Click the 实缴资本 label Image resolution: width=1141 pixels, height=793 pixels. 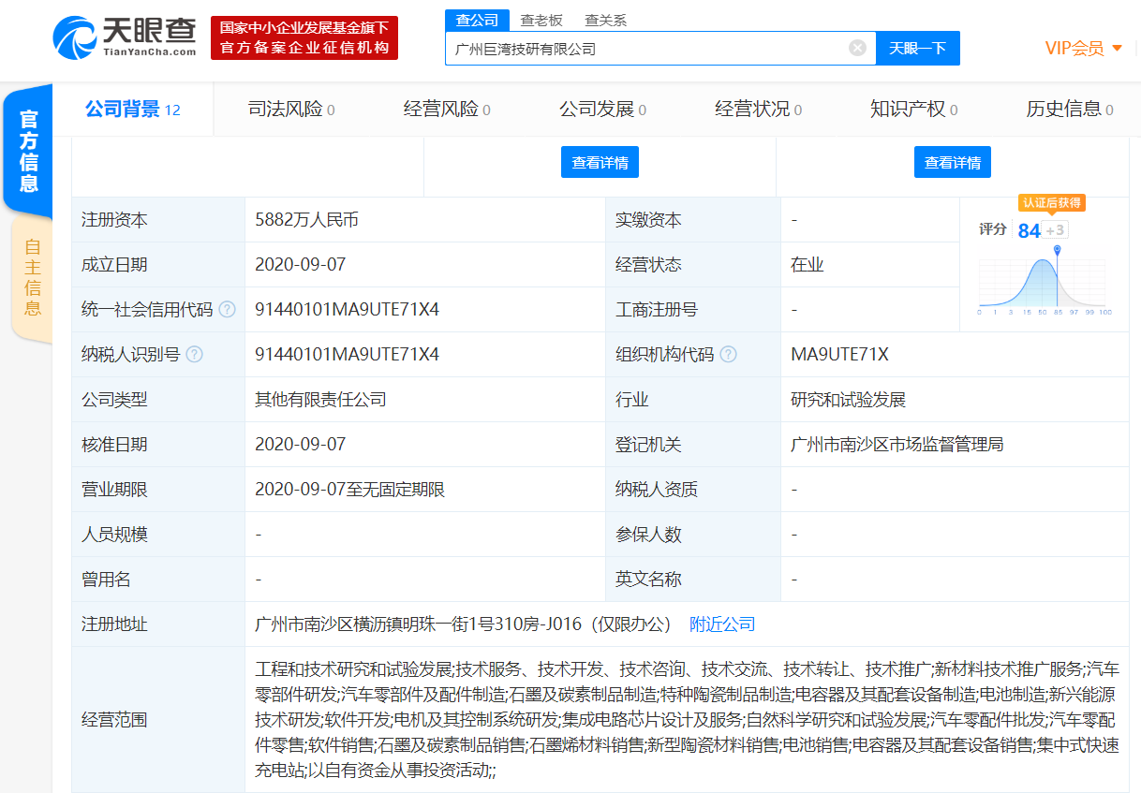[x=648, y=220]
